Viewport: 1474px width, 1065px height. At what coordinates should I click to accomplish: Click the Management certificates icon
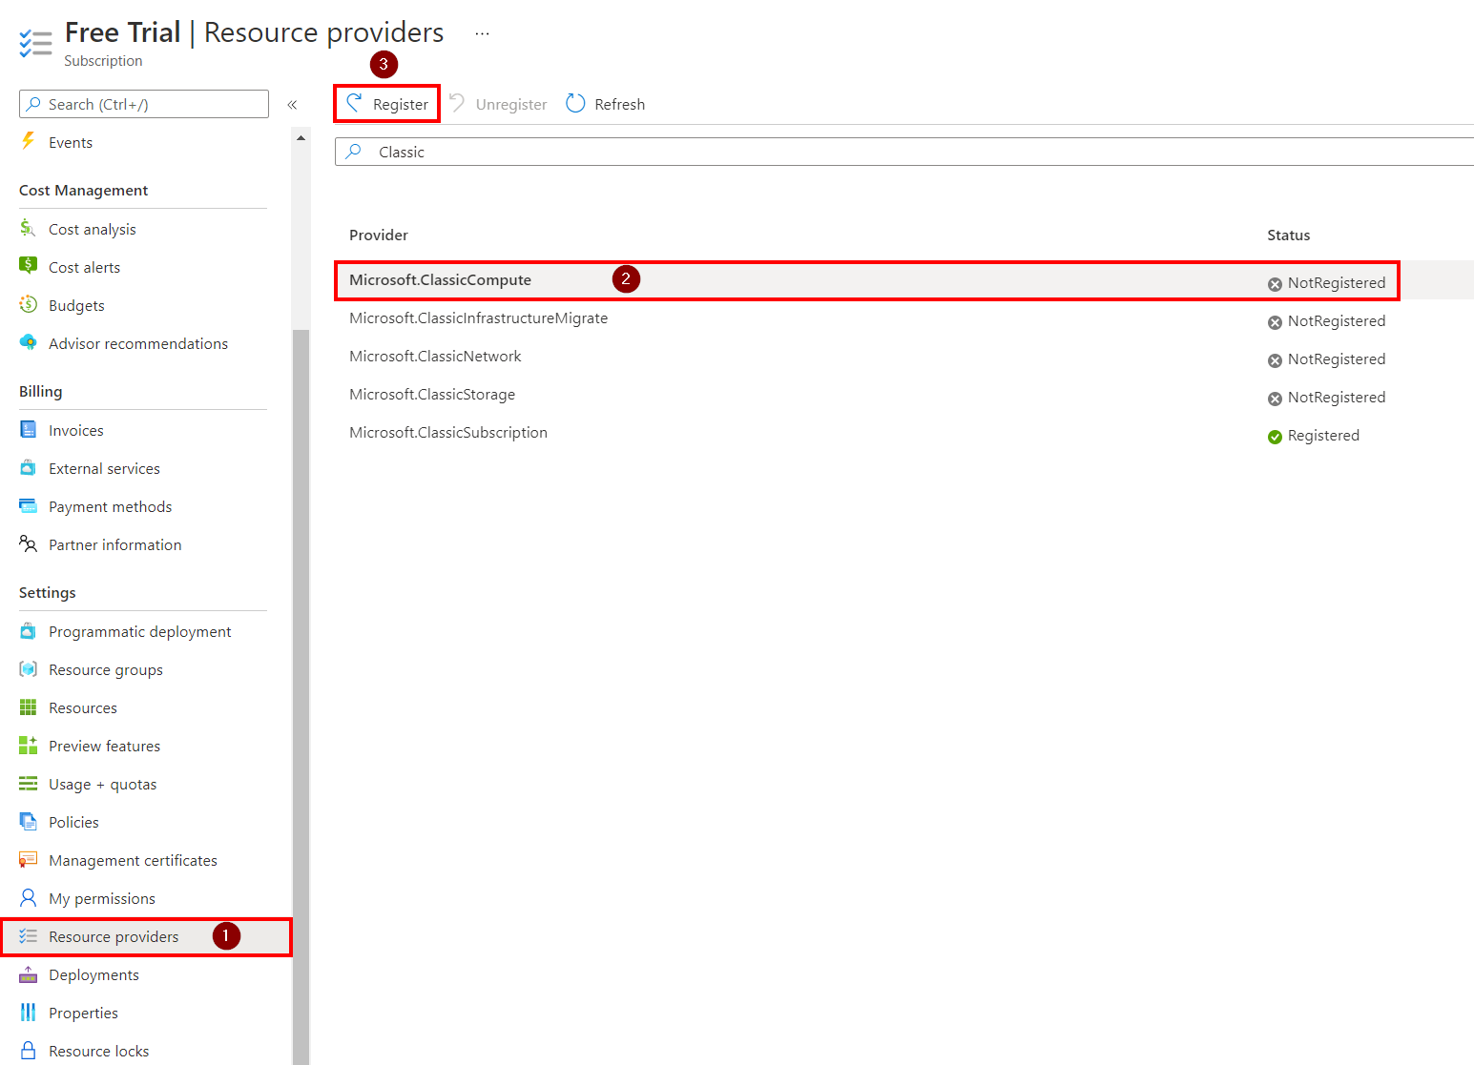[28, 859]
